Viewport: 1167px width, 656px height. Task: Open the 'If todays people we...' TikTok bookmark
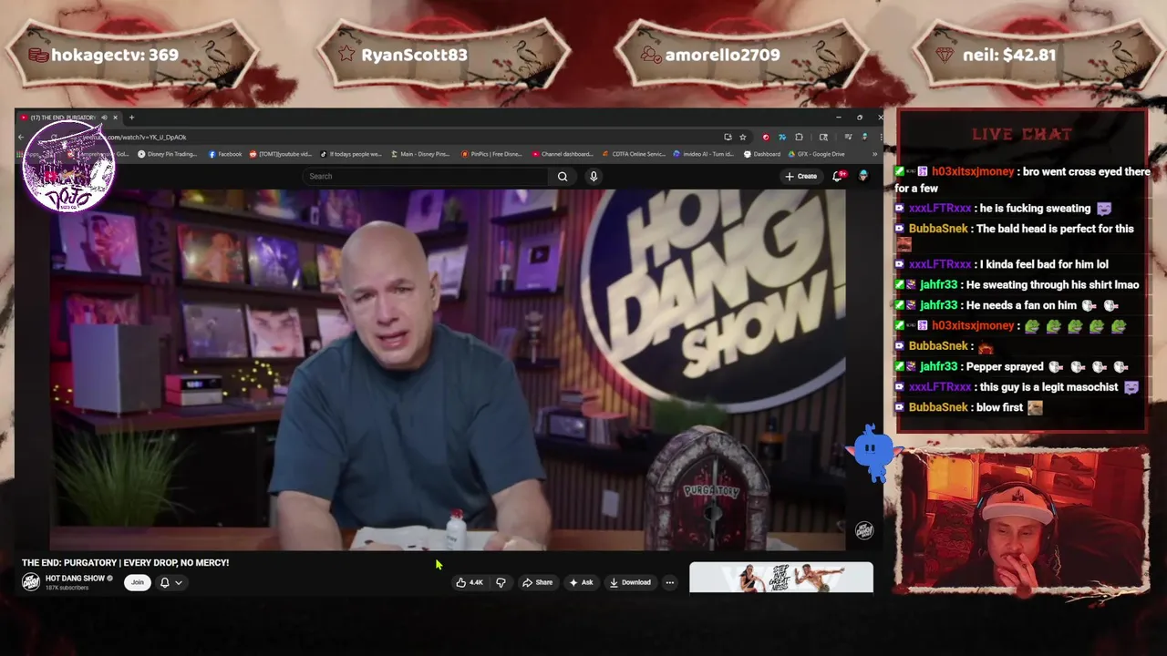(x=351, y=154)
